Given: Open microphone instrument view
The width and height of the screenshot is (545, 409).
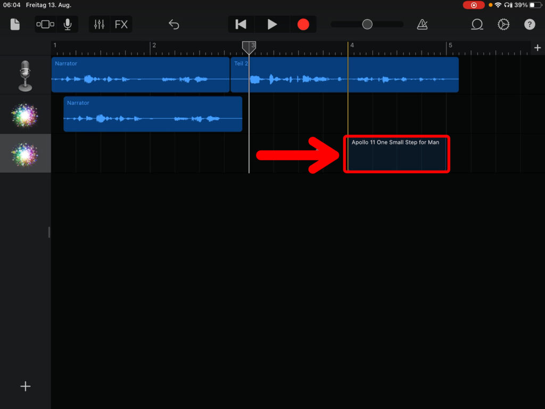Looking at the screenshot, I should pos(68,24).
